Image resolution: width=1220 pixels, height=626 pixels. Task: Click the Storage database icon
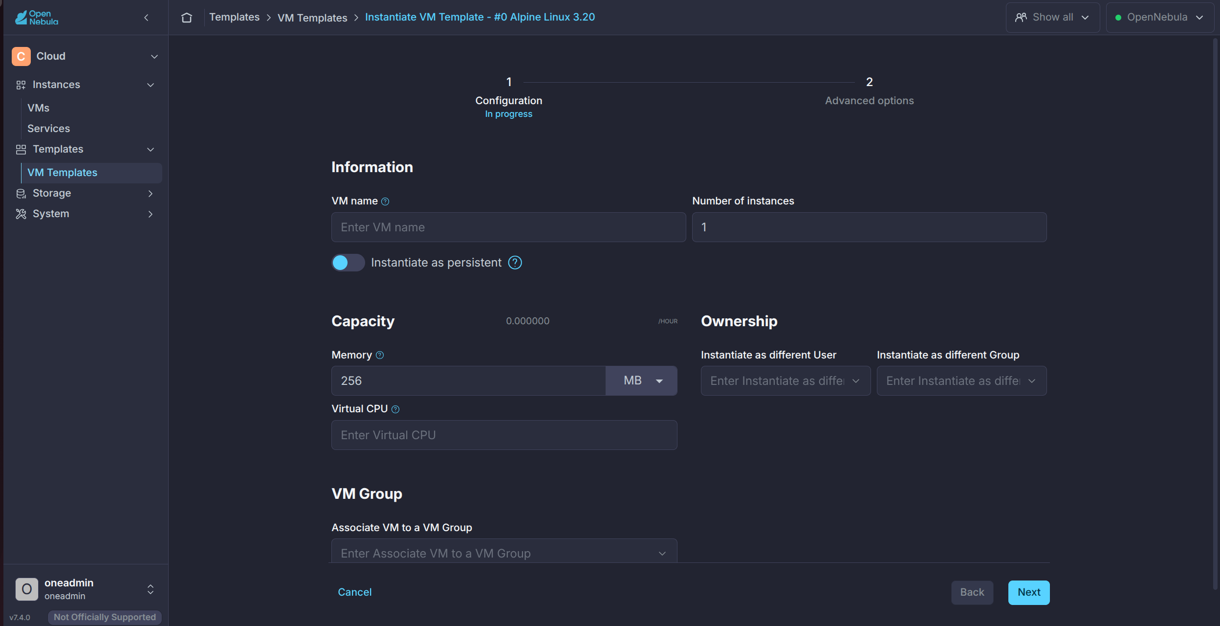21,194
